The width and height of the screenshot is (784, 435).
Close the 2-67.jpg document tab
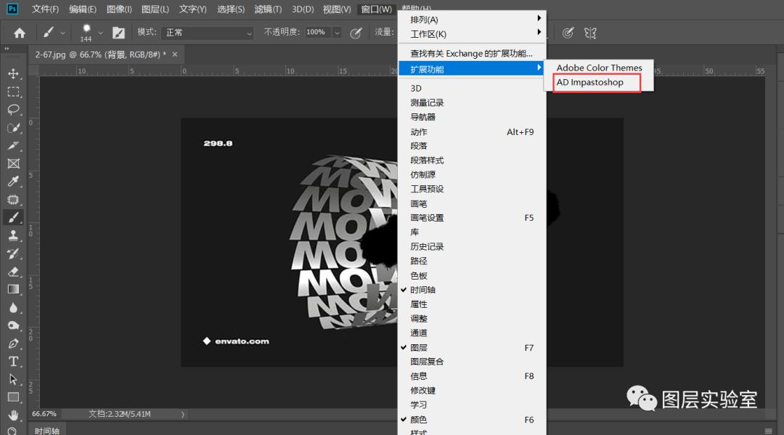pos(174,54)
